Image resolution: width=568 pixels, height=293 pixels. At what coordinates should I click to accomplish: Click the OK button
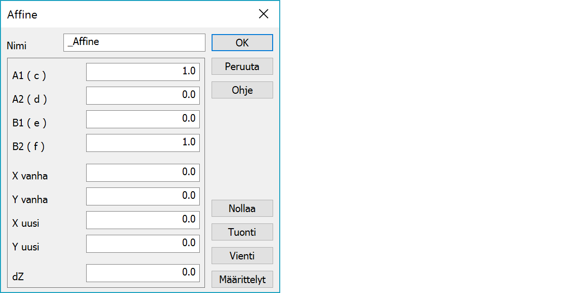click(242, 43)
